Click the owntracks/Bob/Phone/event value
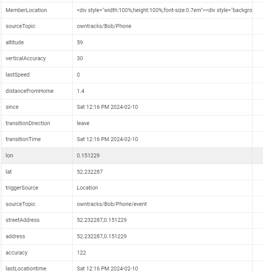This screenshot has height=272, width=263. click(x=112, y=204)
